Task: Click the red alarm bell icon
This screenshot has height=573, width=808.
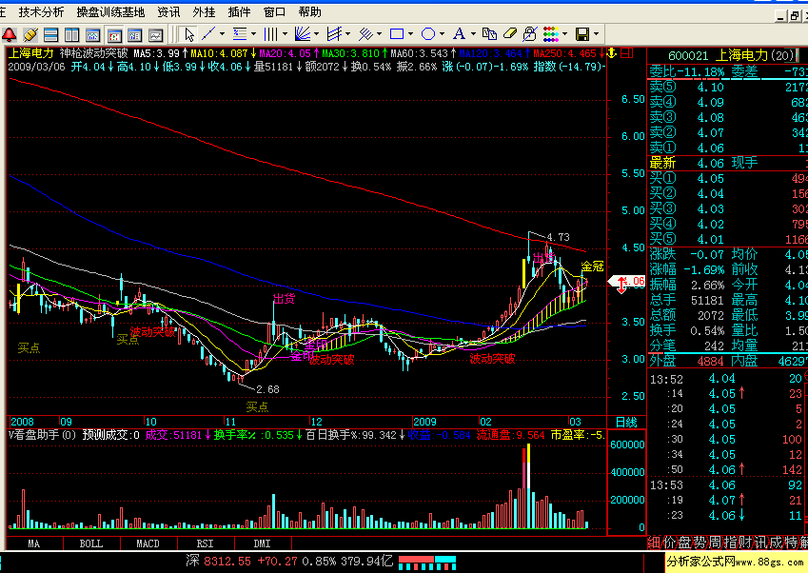Action: click(10, 34)
